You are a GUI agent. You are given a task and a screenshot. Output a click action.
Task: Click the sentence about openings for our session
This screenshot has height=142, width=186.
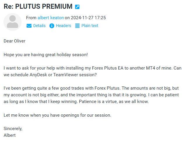pyautogui.click(x=57, y=115)
